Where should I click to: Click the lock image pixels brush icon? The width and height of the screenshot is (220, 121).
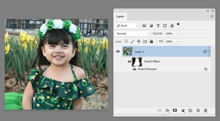click(x=132, y=41)
